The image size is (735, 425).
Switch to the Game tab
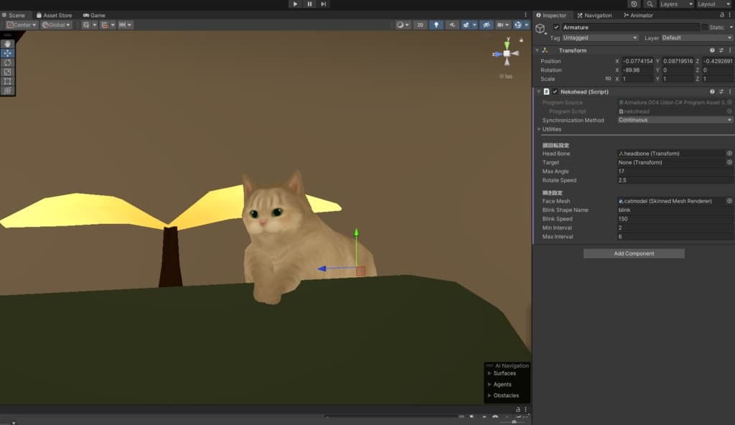[x=94, y=15]
